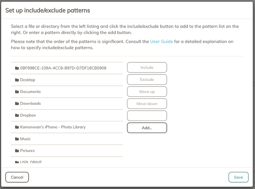Click the folder icon for 0BF998CE-109A-4CC8-B97D-D7DF18CB0908
This screenshot has width=255, height=189.
[17, 68]
